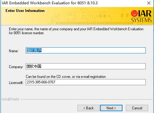
Task: Click into the License# field
Action: 86,82
